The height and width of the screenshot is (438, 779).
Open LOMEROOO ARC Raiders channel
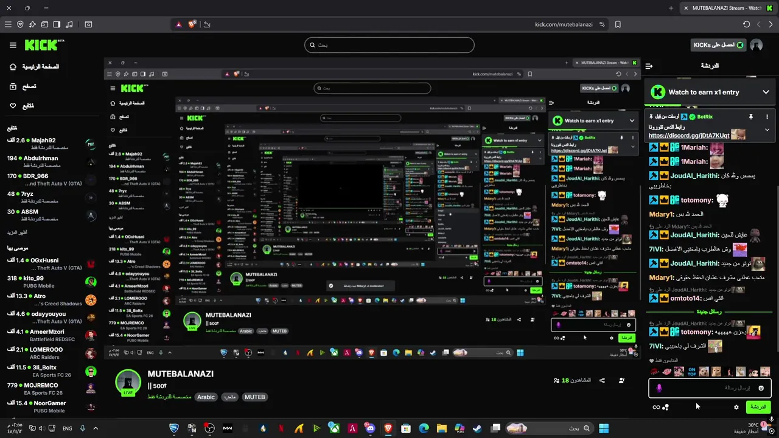[x=52, y=353]
